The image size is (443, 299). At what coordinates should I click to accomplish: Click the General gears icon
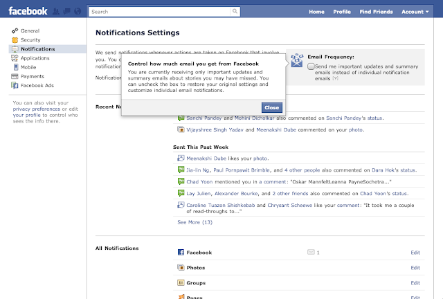[15, 30]
